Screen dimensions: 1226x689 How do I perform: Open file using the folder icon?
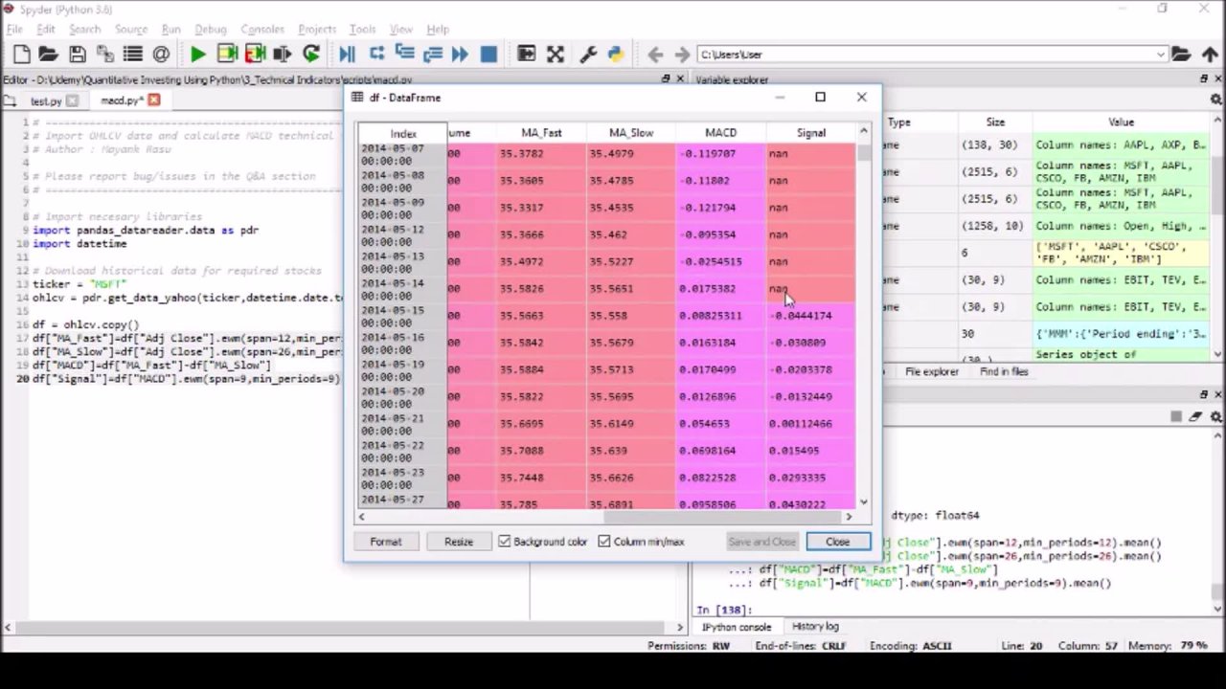point(48,55)
